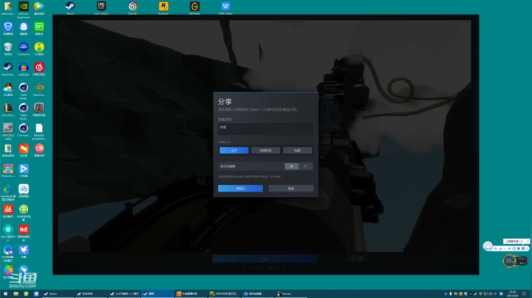The height and width of the screenshot is (298, 532).
Task: Open the Geomon desktop icon
Action: 39,89
